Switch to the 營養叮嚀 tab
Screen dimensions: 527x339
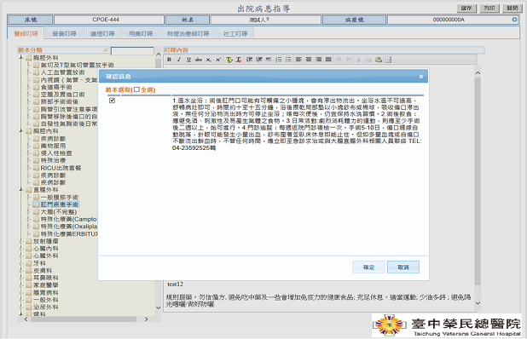[x=64, y=33]
